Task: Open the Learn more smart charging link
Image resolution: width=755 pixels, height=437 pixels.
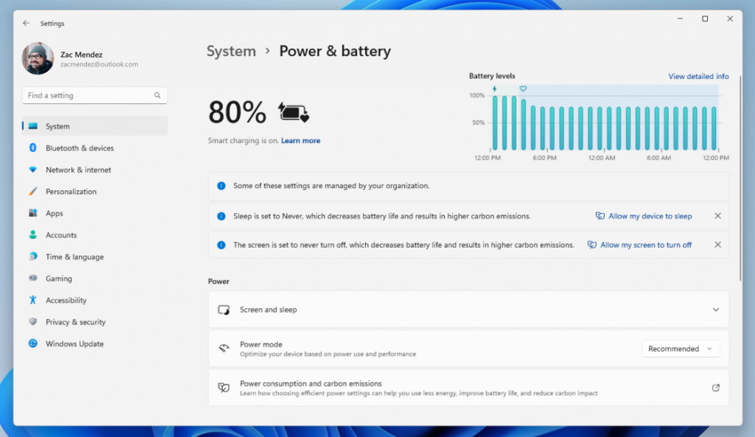Action: (x=300, y=140)
